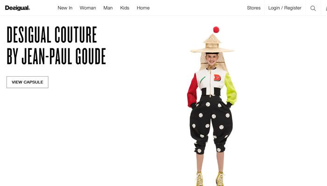Viewport: 327px width, 186px height.
Task: Open the search magnifier icon
Action: [313, 8]
